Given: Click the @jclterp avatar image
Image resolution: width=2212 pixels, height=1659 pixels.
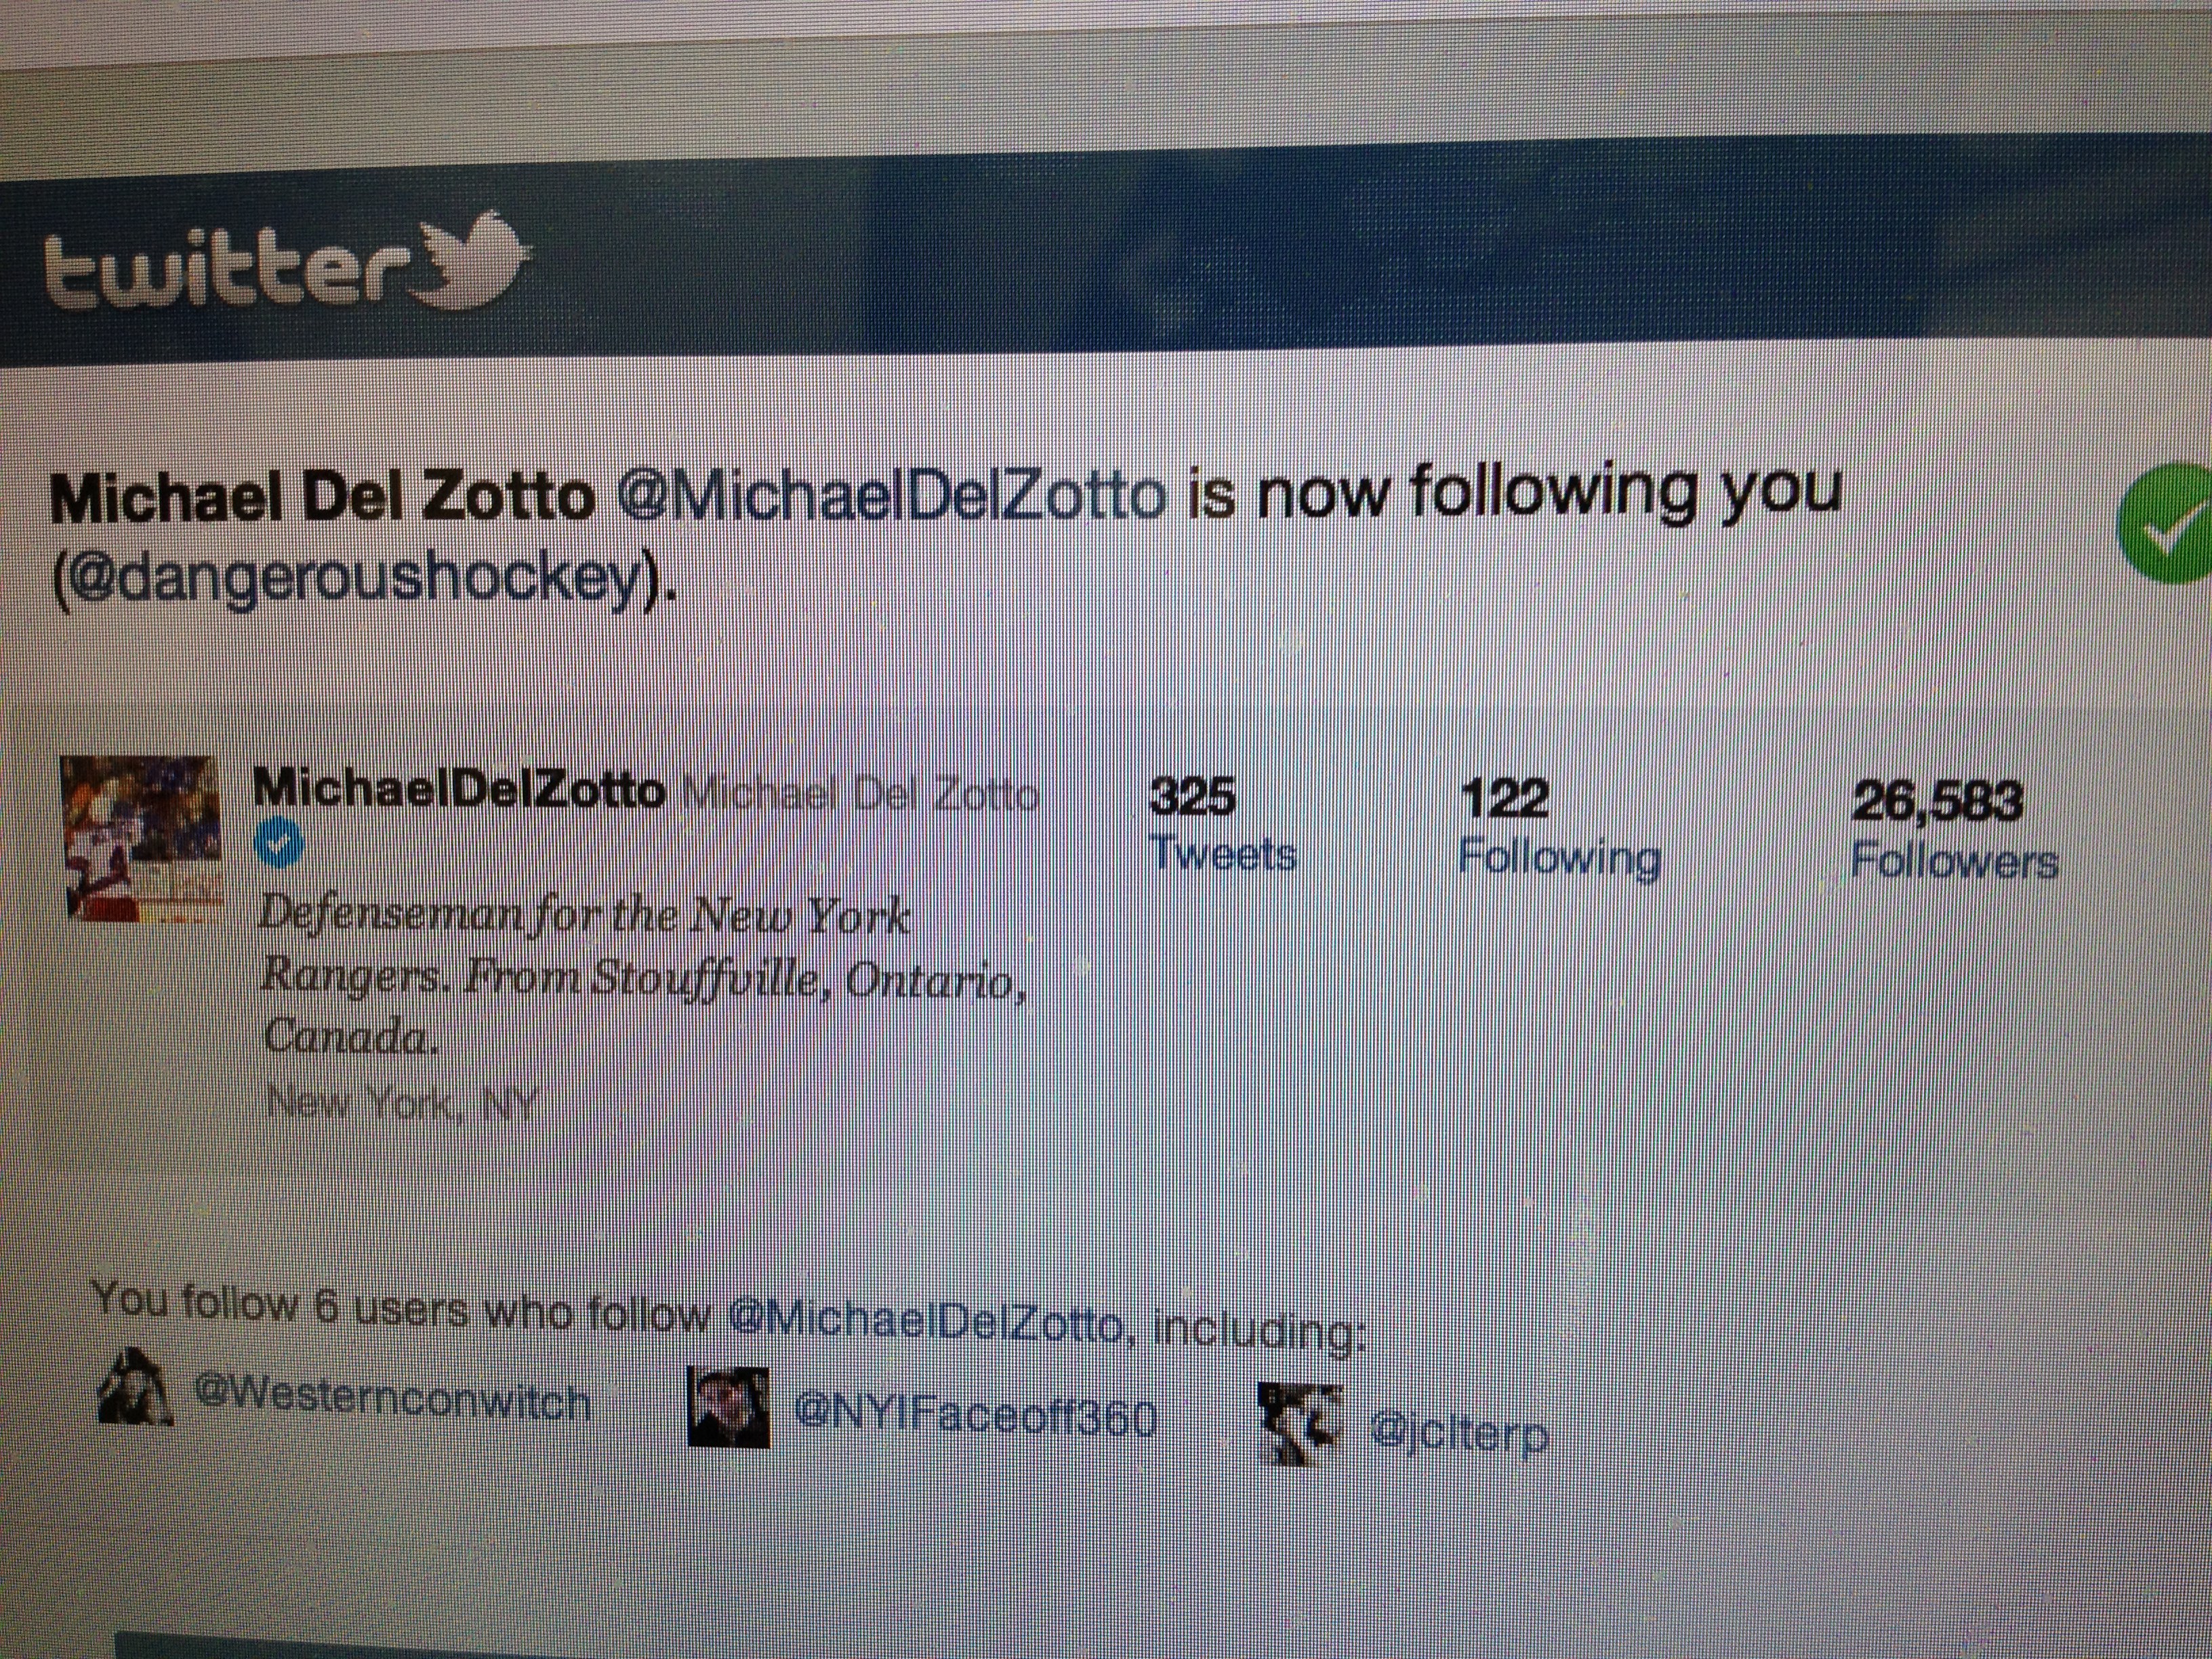Looking at the screenshot, I should (x=1299, y=1423).
